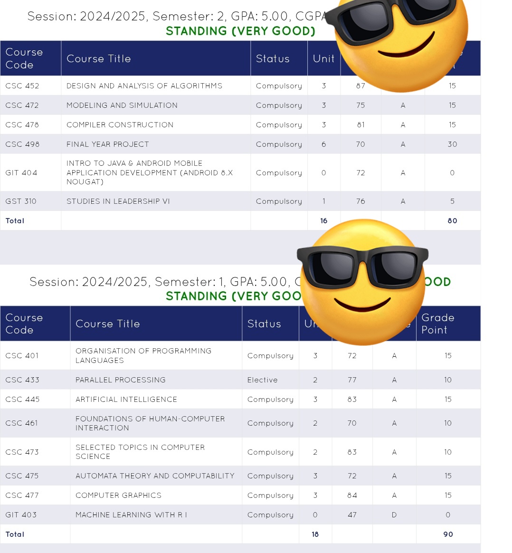This screenshot has height=553, width=512.
Task: Select the Course Title header in Semester 1 table
Action: (x=107, y=324)
